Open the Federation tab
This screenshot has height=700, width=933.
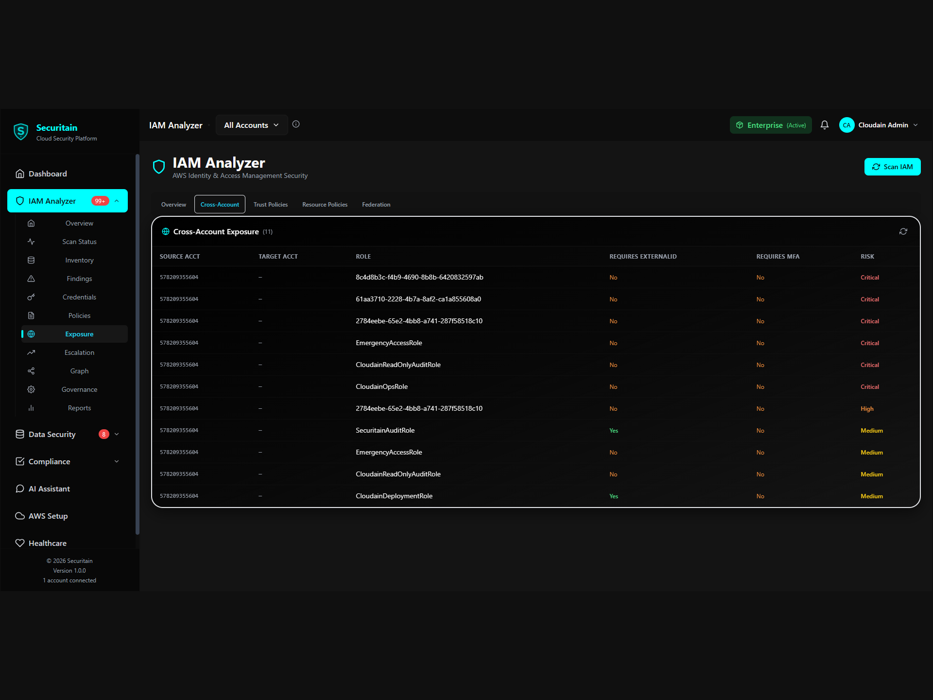(x=376, y=204)
